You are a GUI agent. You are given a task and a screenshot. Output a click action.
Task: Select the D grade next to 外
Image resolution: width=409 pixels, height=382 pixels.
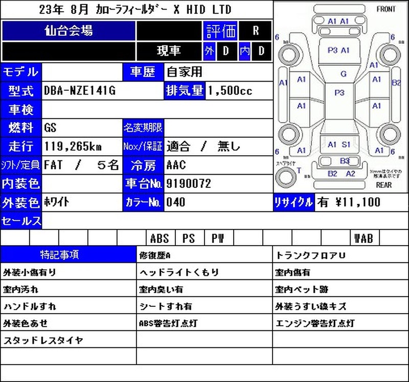coord(226,51)
